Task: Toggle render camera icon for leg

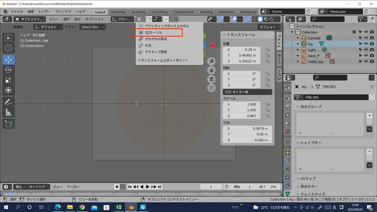Action: pyautogui.click(x=372, y=44)
